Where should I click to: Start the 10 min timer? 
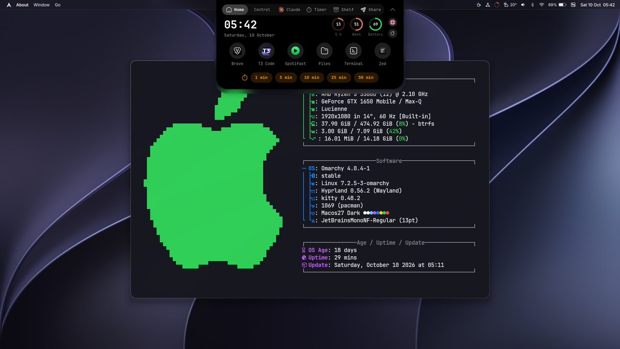pyautogui.click(x=312, y=78)
